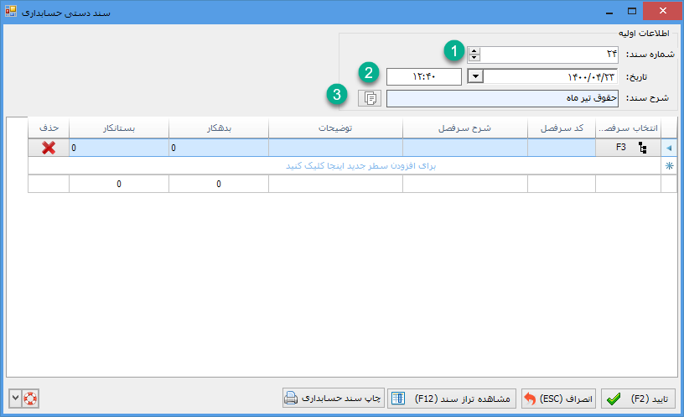Screen dimensions: 684x417
Task: Click the شرح سرفصل cell in first row
Action: click(x=465, y=148)
